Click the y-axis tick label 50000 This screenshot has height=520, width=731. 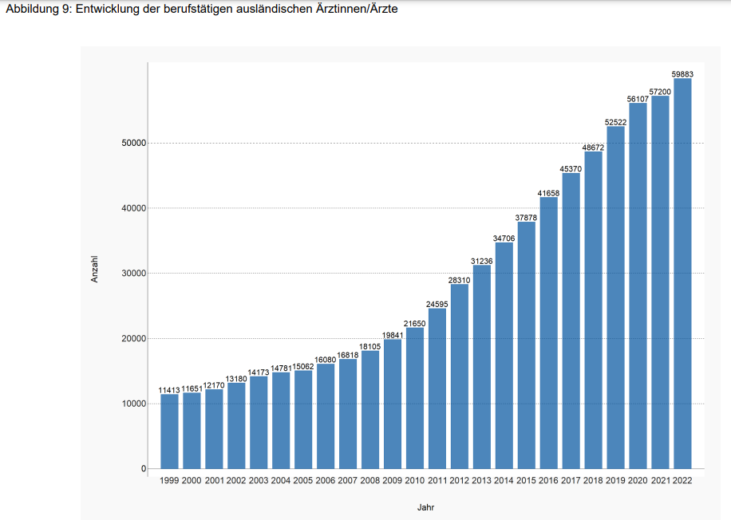click(x=128, y=144)
